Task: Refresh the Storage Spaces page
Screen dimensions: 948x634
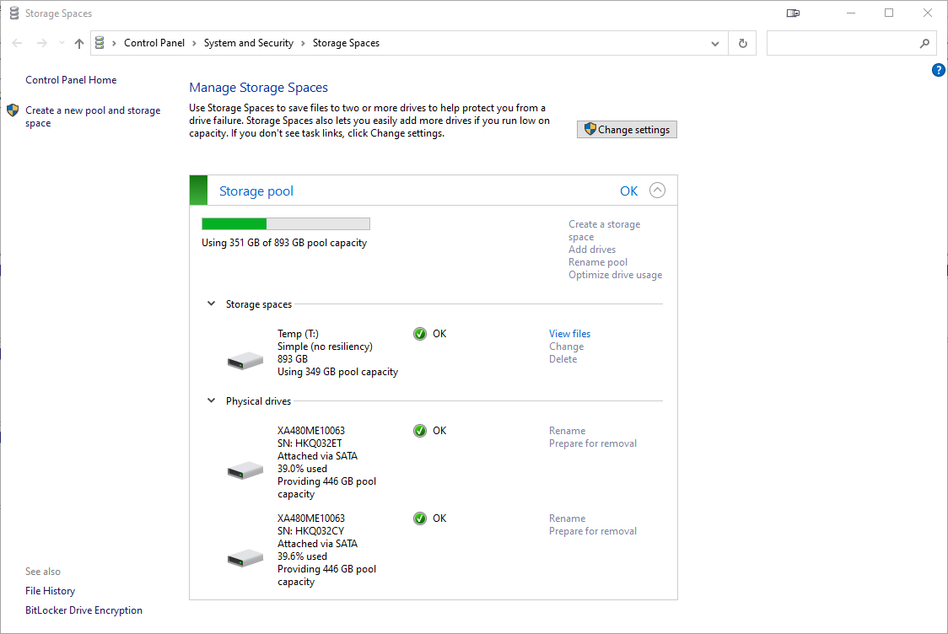Action: 743,44
